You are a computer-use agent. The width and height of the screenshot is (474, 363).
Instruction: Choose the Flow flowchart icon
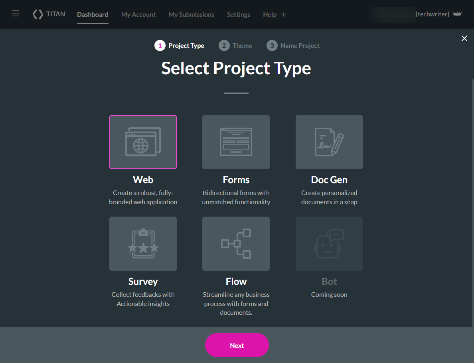pos(236,244)
